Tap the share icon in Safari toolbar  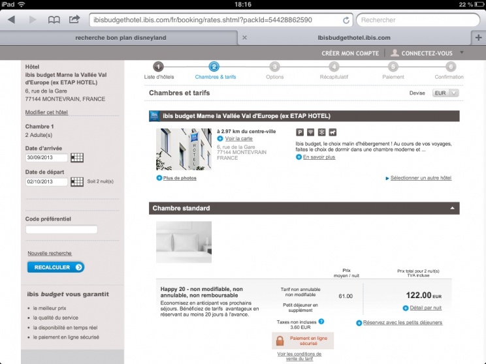pos(74,20)
